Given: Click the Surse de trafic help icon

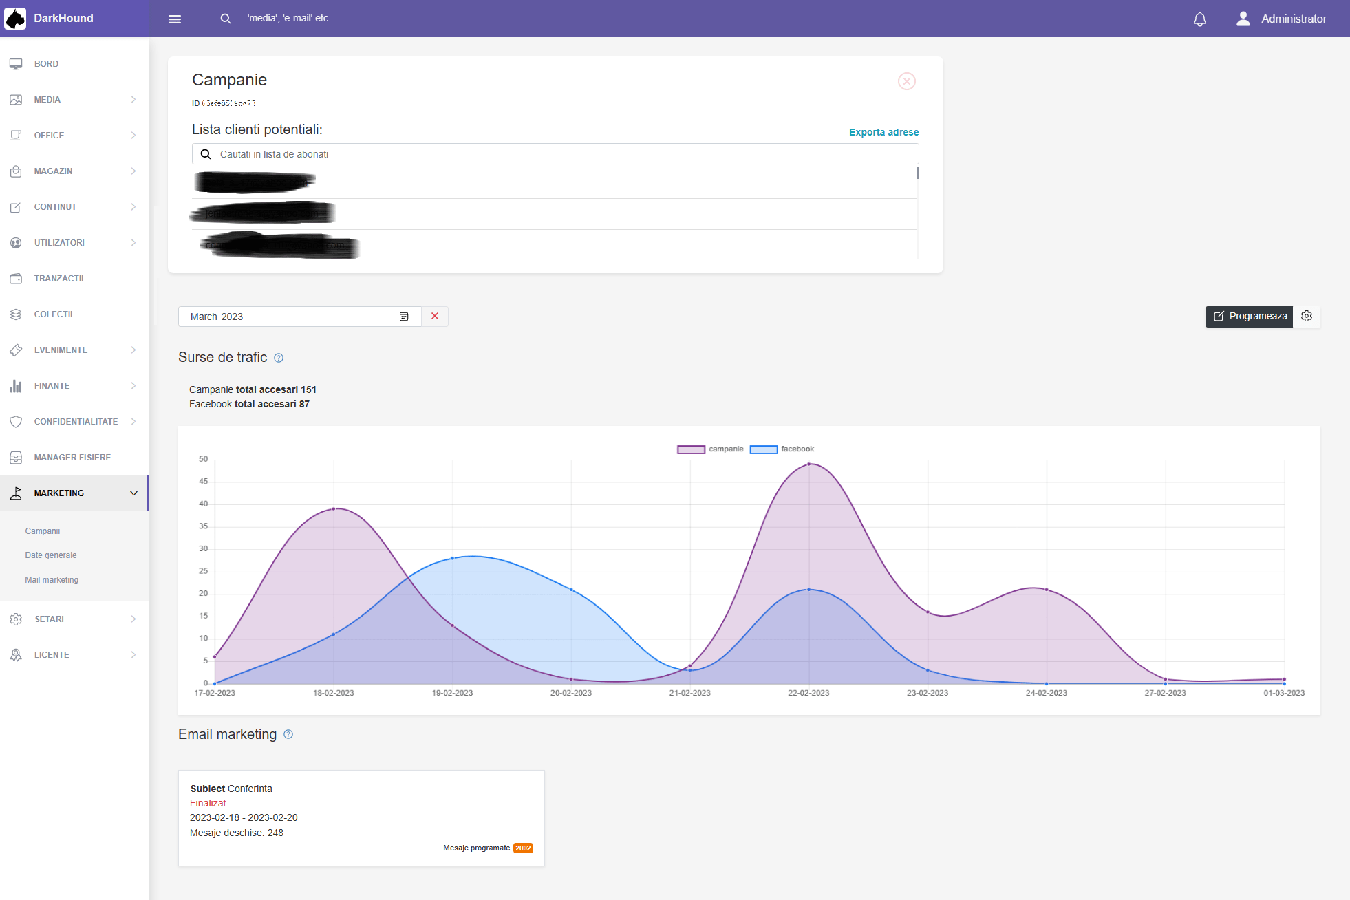Looking at the screenshot, I should [x=279, y=358].
